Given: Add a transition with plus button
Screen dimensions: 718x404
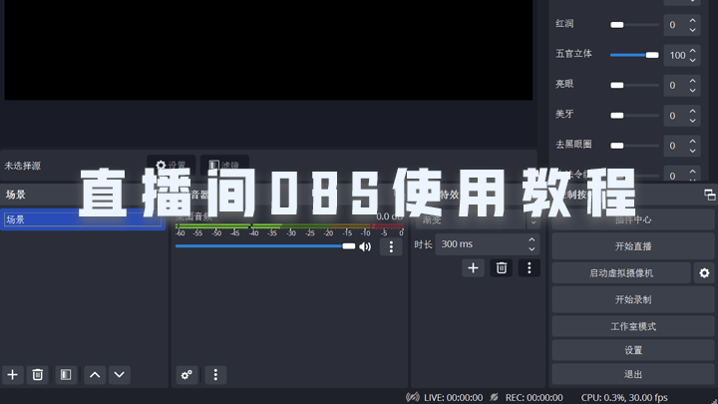Looking at the screenshot, I should click(473, 268).
